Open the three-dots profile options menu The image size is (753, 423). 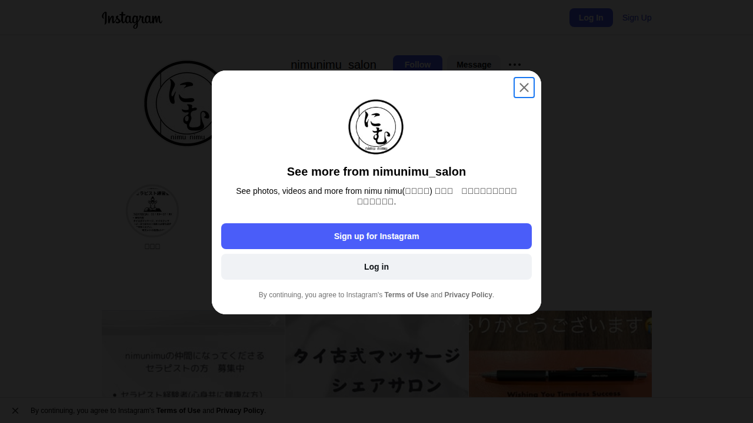click(515, 65)
